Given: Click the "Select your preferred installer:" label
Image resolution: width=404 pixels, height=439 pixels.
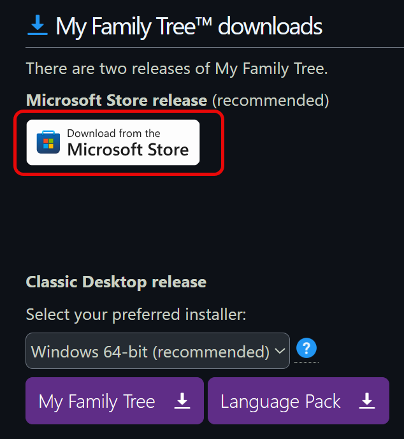Looking at the screenshot, I should point(136,314).
